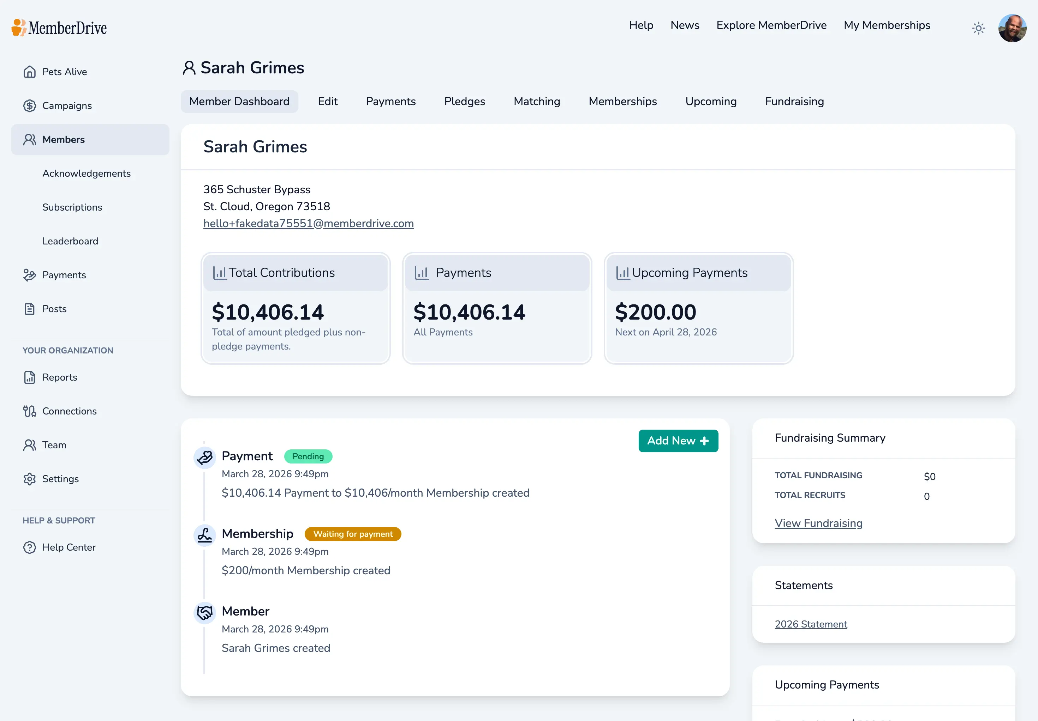
Task: Click the Payments hand-coins sidebar icon
Action: click(x=29, y=275)
